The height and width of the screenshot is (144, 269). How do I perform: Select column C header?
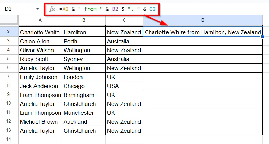point(124,20)
